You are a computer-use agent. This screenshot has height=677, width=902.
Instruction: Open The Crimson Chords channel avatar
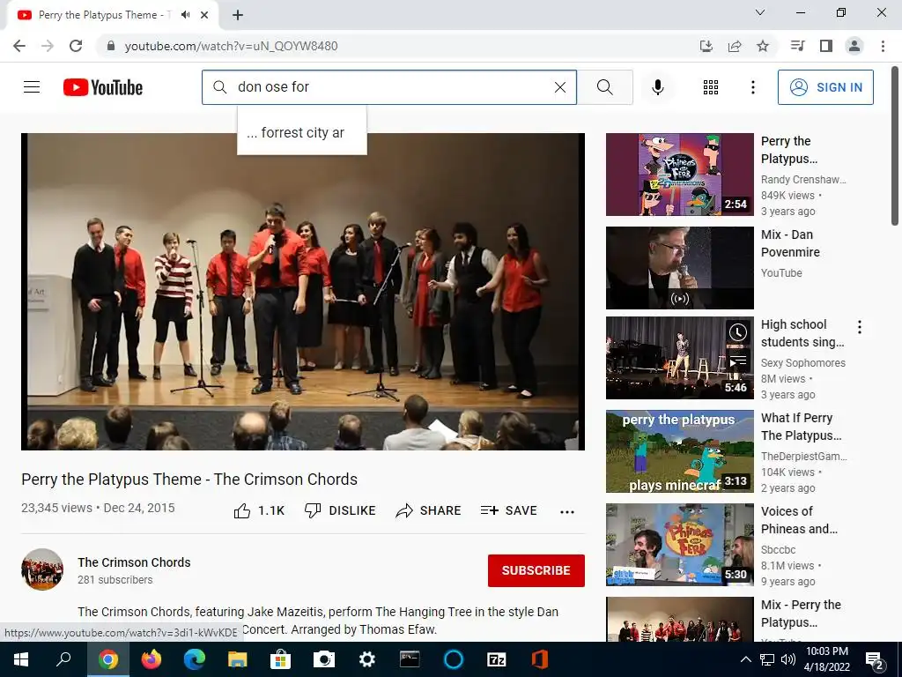click(42, 569)
